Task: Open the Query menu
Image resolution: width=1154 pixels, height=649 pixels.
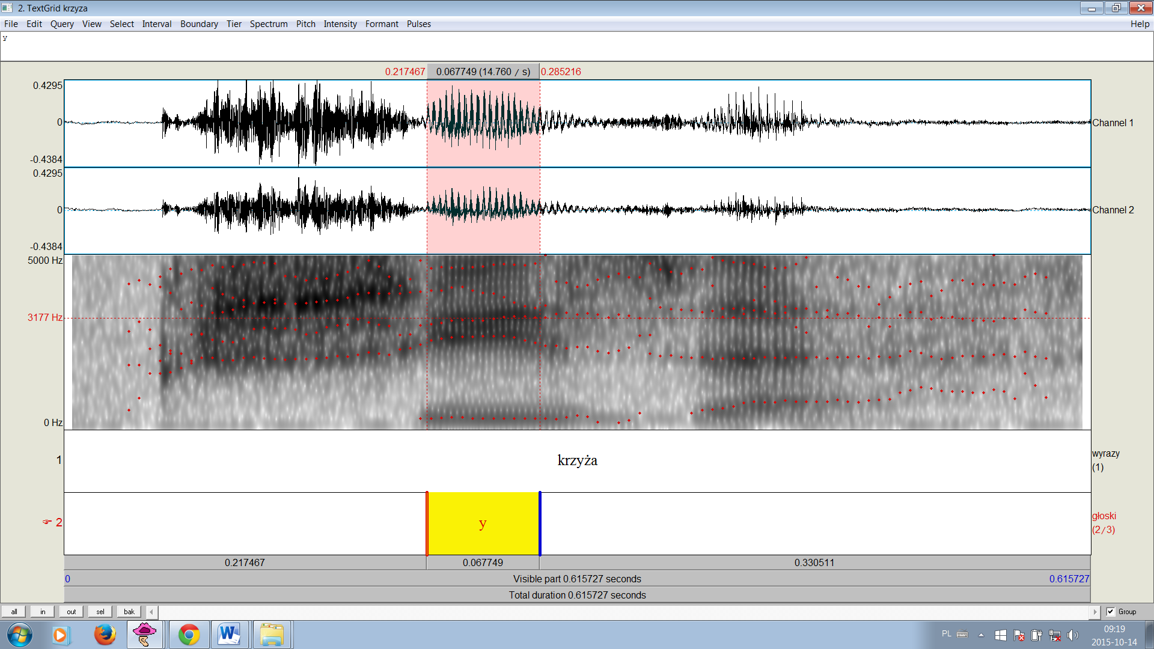Action: tap(62, 24)
